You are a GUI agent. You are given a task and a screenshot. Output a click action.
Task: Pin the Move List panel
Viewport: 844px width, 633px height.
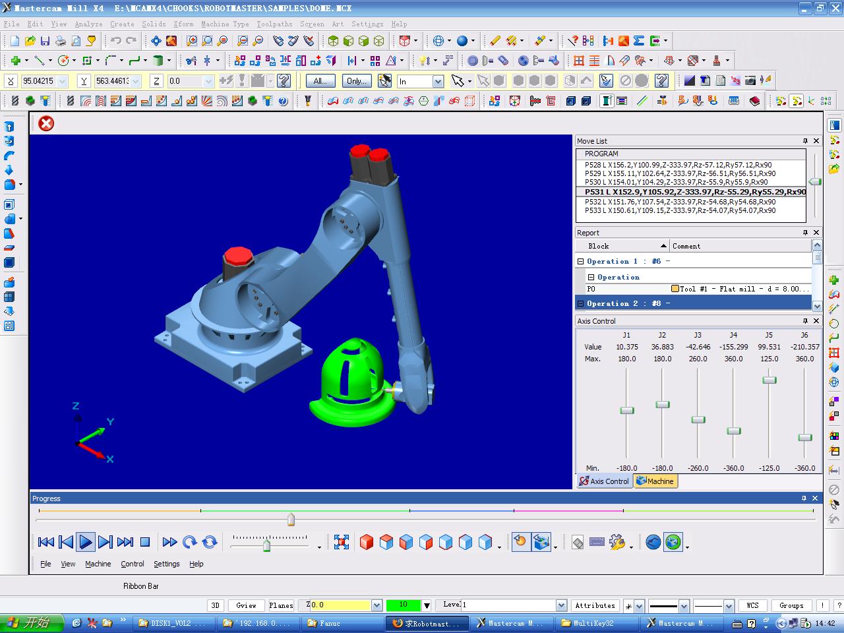[805, 141]
